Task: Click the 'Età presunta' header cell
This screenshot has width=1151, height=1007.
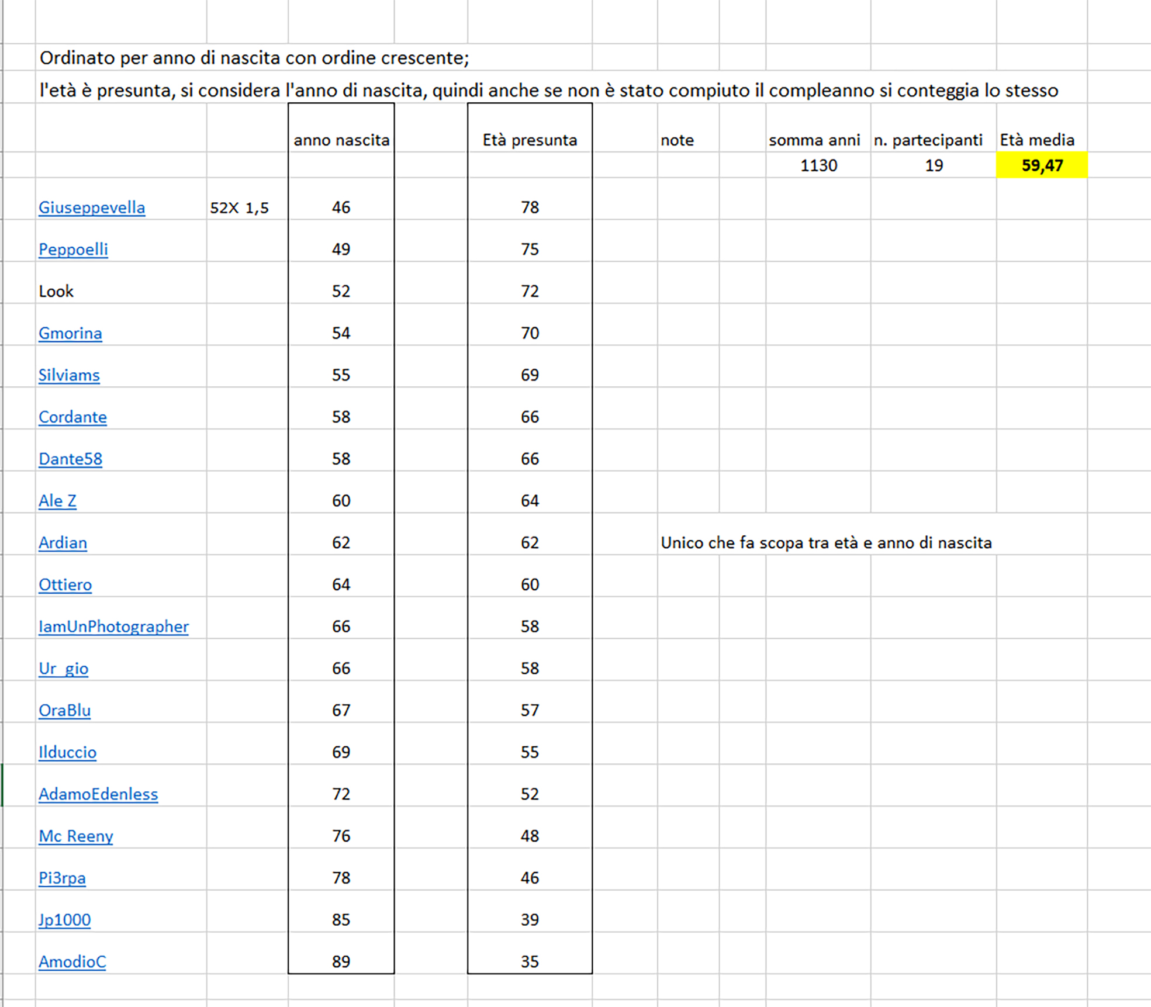Action: [530, 140]
